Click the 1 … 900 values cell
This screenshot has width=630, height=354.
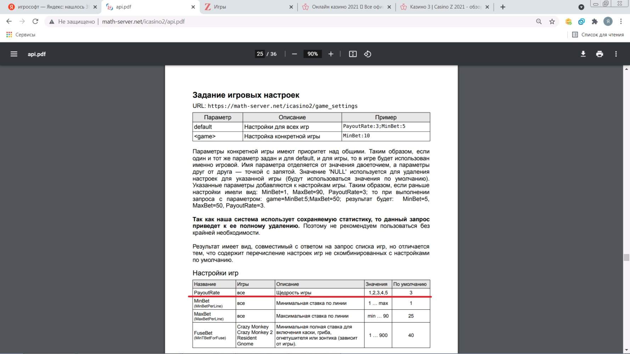[x=378, y=335]
